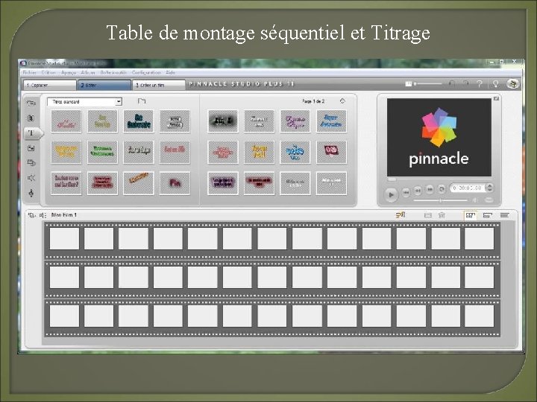Viewport: 537px width, 402px height.
Task: Adjust the player volume slider
Action: tap(441, 200)
